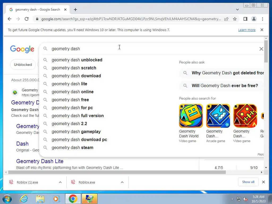This screenshot has width=272, height=204.
Task: Open the muted volume tray icon
Action: (x=245, y=199)
